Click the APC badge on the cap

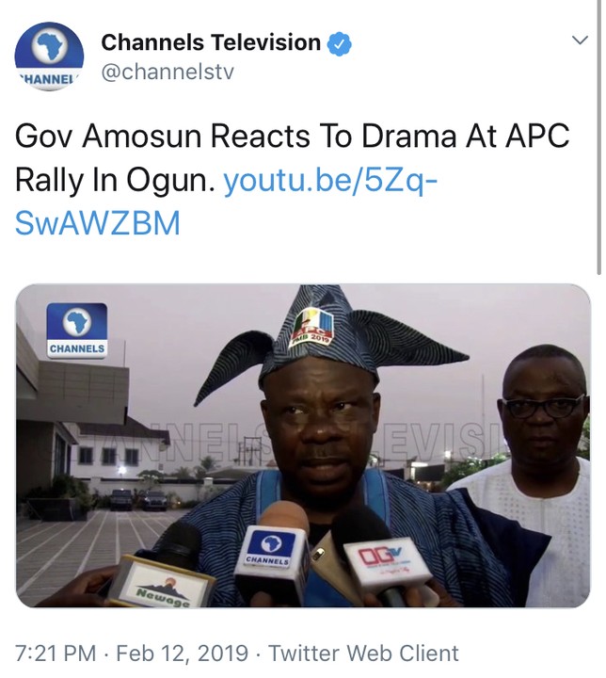pyautogui.click(x=313, y=326)
